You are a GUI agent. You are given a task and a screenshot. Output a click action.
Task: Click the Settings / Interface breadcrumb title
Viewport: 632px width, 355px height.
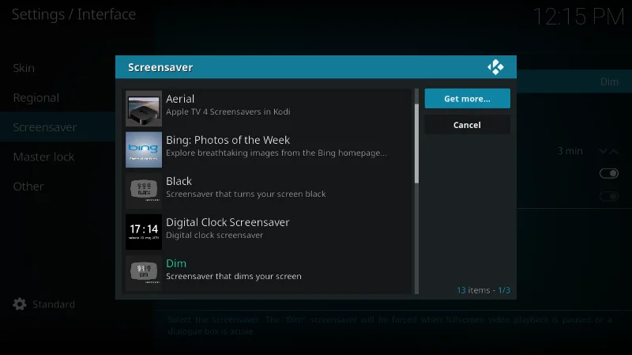[x=73, y=14]
